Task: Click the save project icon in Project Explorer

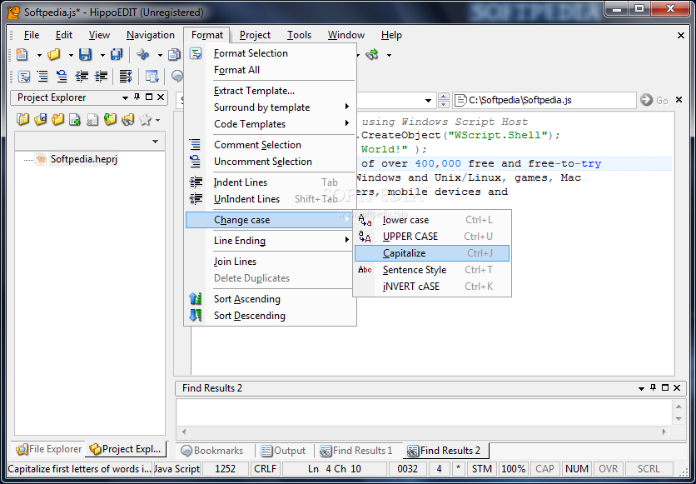Action: (x=41, y=119)
